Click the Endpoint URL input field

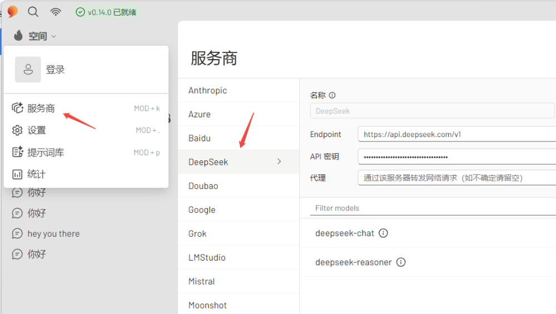(456, 134)
